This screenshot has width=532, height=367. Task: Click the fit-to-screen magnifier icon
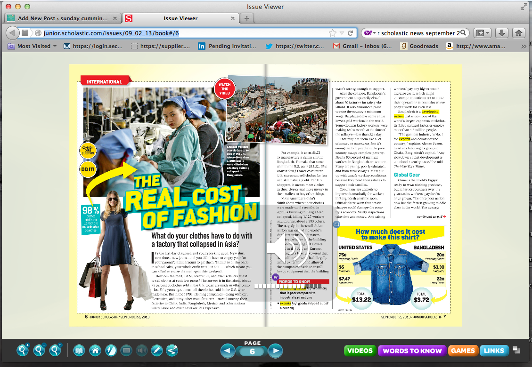click(56, 350)
